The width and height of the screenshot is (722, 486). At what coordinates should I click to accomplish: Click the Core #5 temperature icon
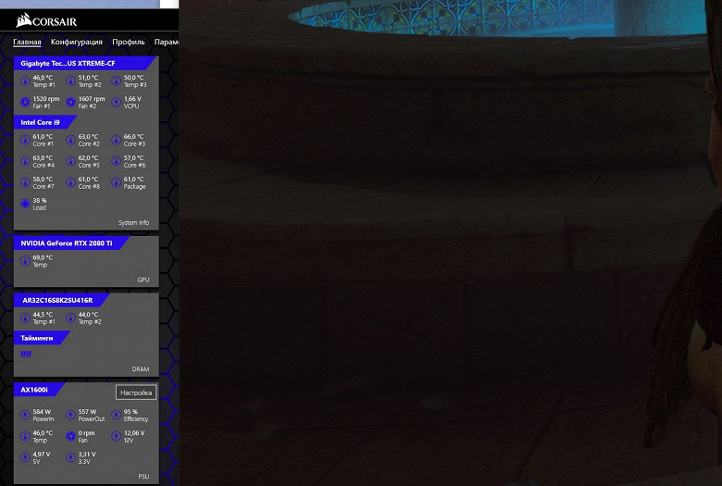point(70,161)
